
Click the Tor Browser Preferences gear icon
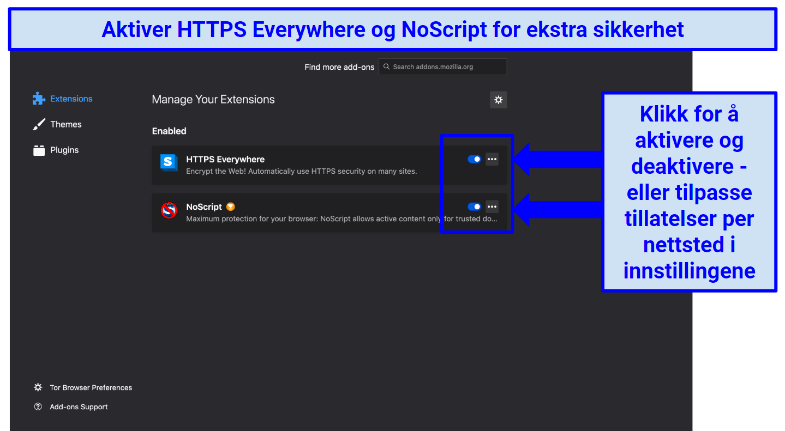[x=38, y=387]
